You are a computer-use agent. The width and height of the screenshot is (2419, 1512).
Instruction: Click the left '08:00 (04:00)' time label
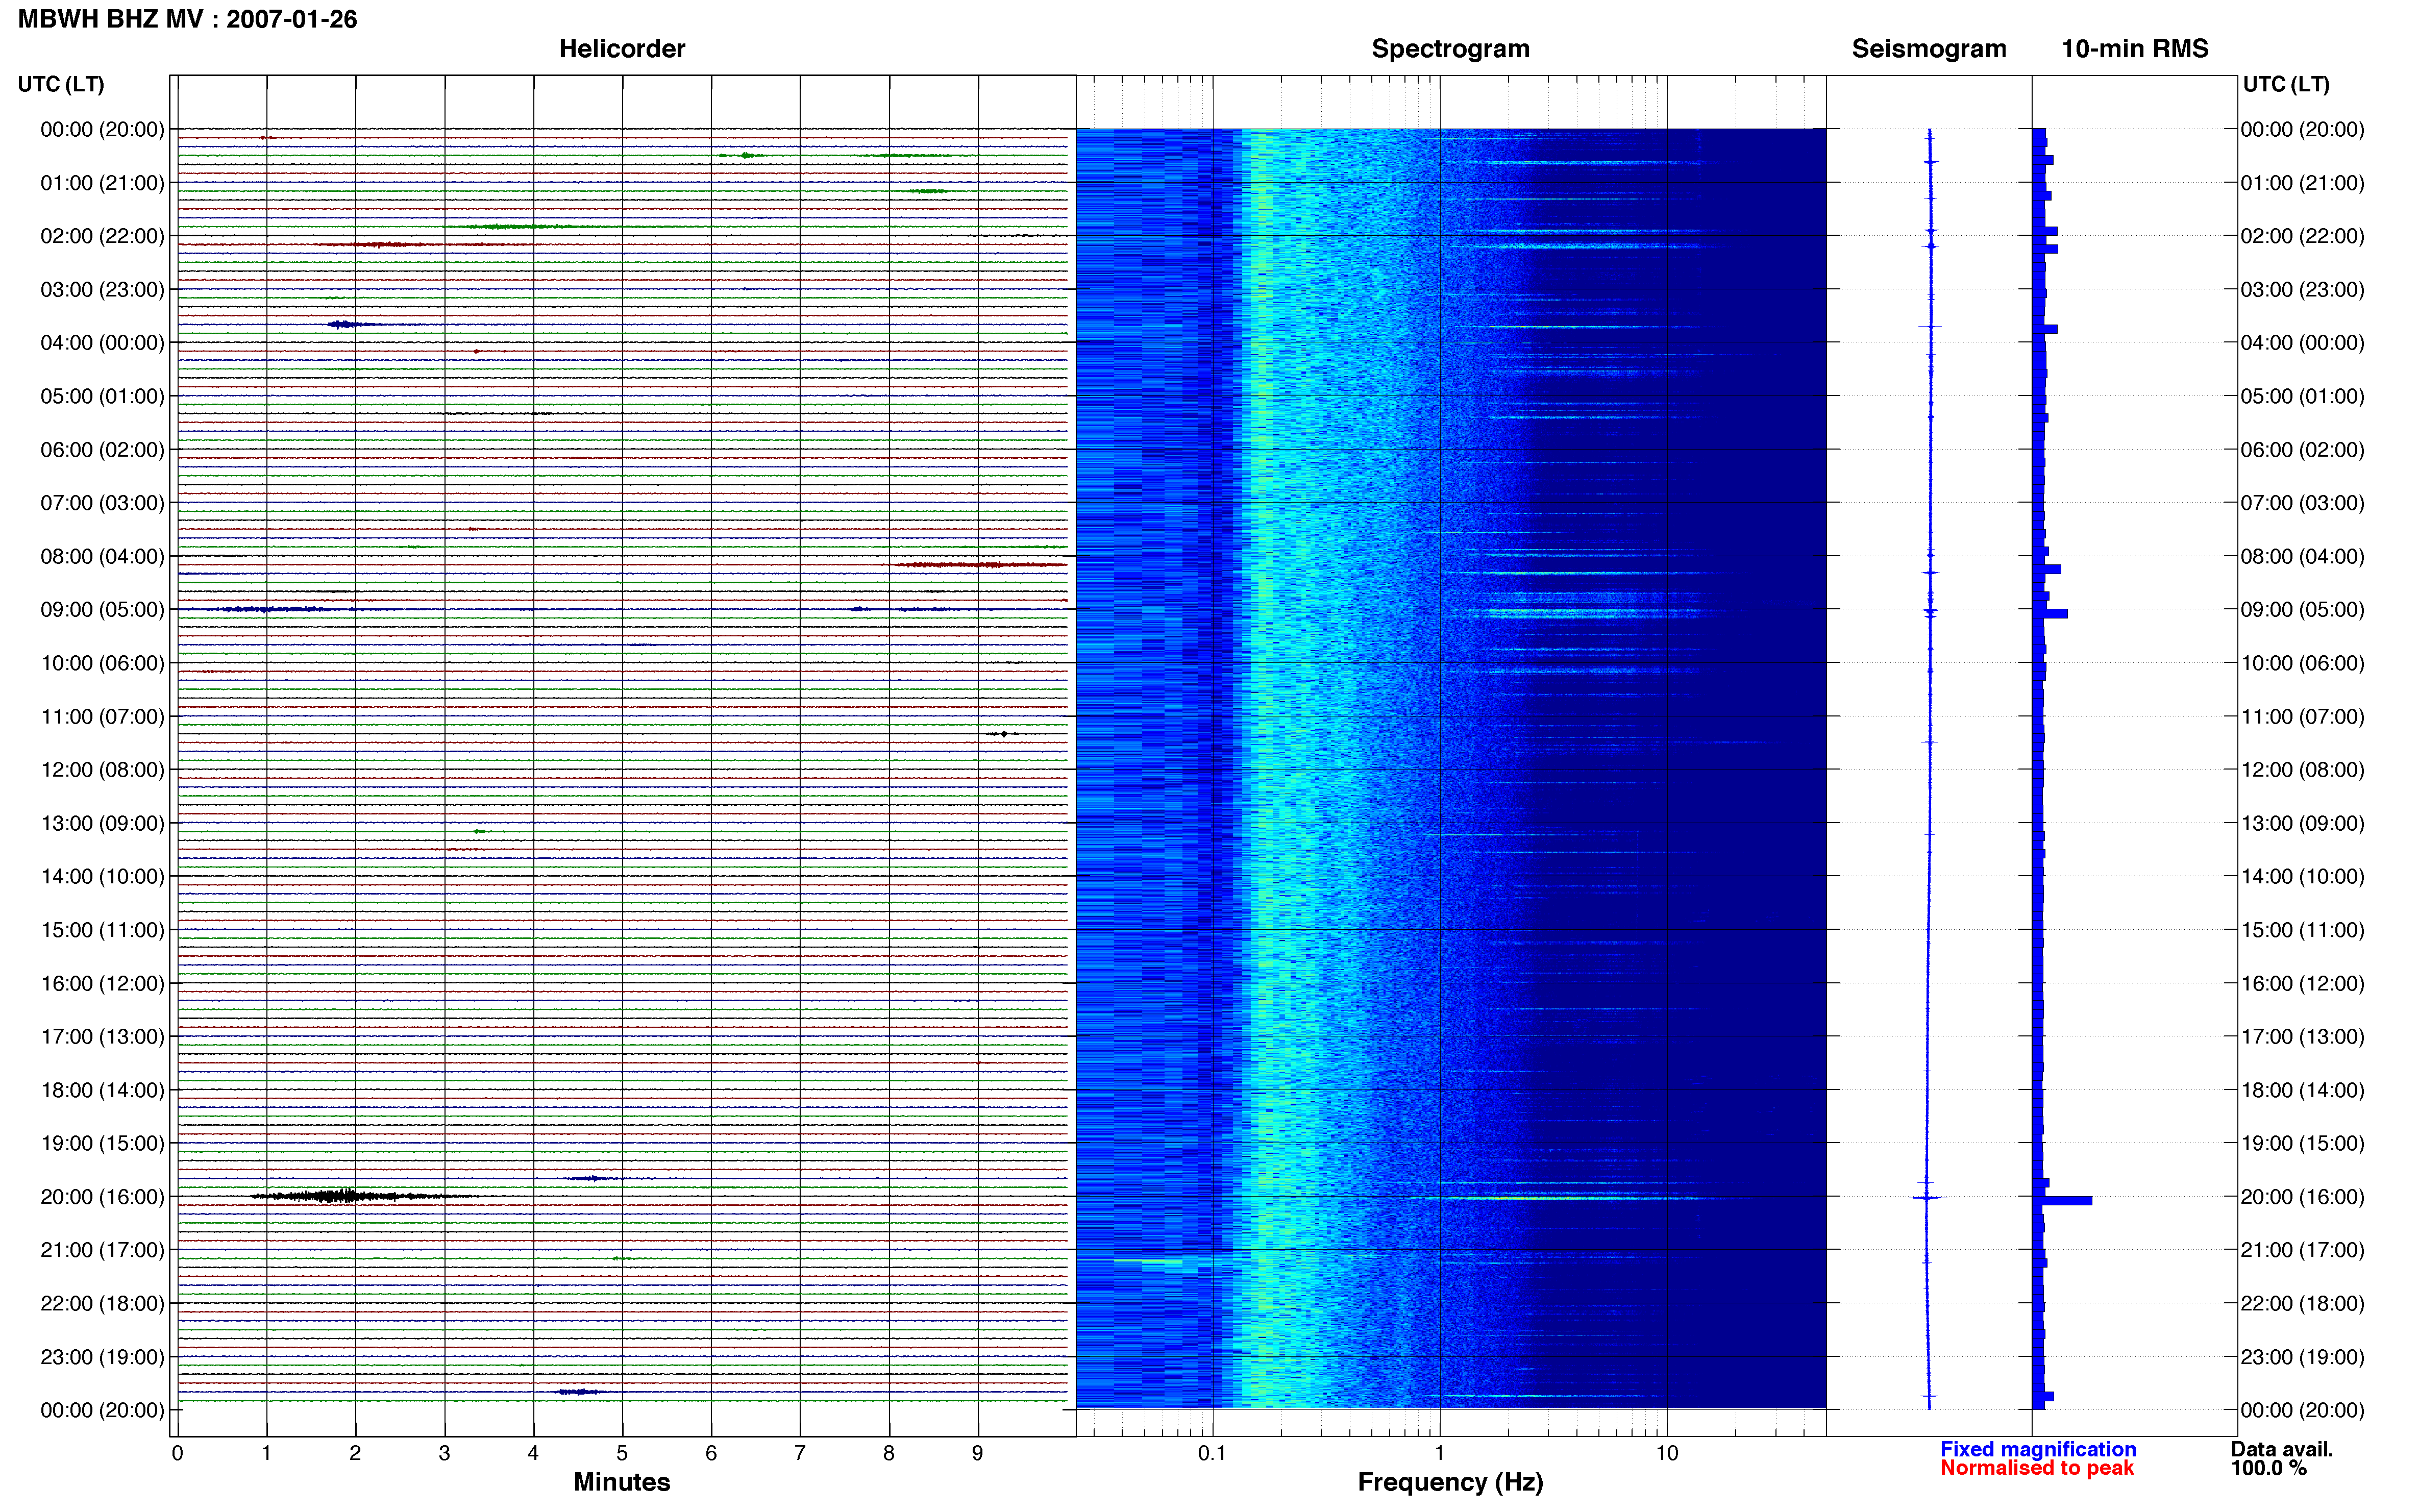coord(102,556)
